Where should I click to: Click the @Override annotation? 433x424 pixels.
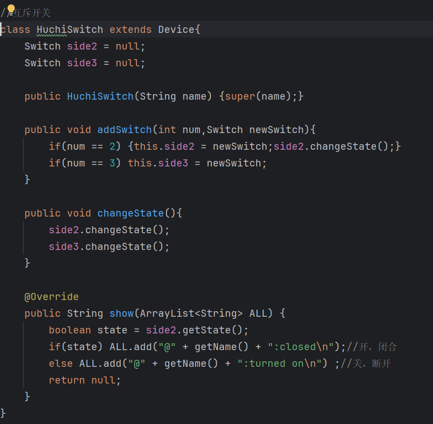point(52,297)
